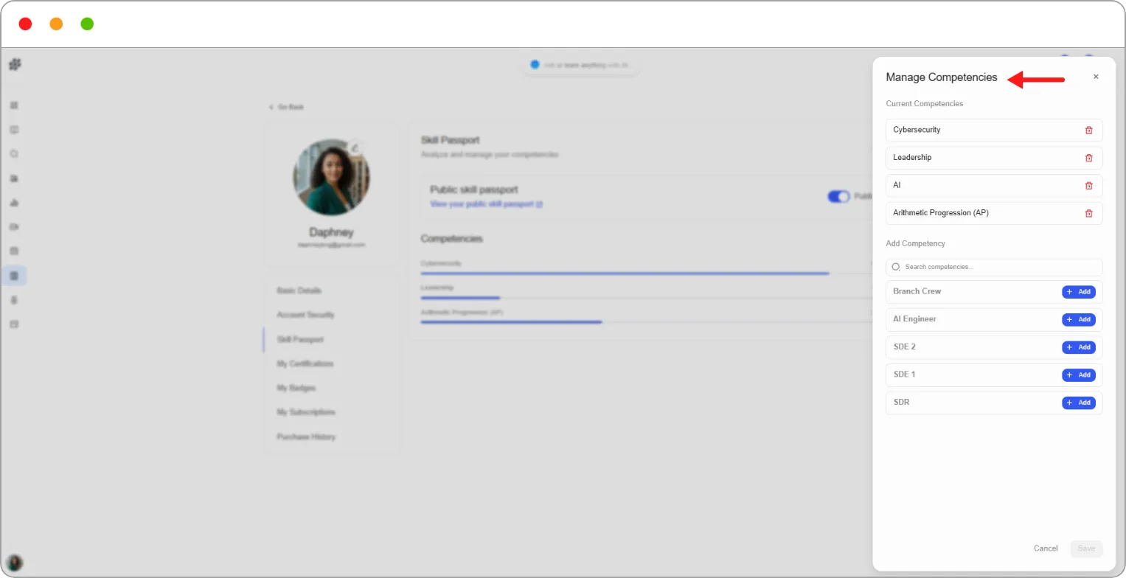Screen dimensions: 1126x578
Task: Open the bar chart sidebar icon
Action: [14, 203]
